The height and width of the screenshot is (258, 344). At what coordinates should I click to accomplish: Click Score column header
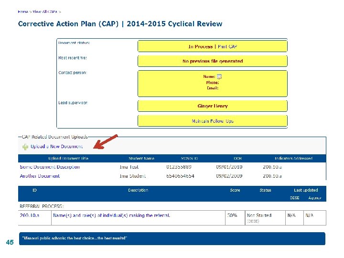point(235,190)
